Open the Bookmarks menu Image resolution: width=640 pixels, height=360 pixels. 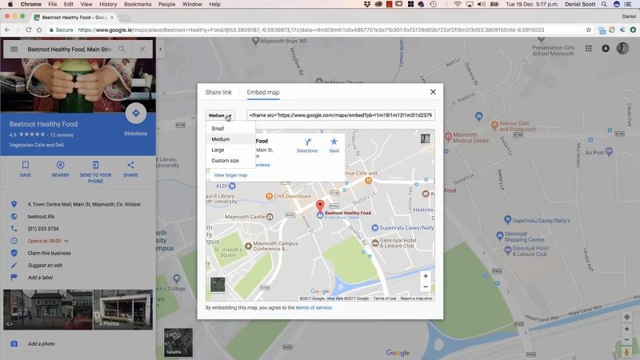pos(138,4)
